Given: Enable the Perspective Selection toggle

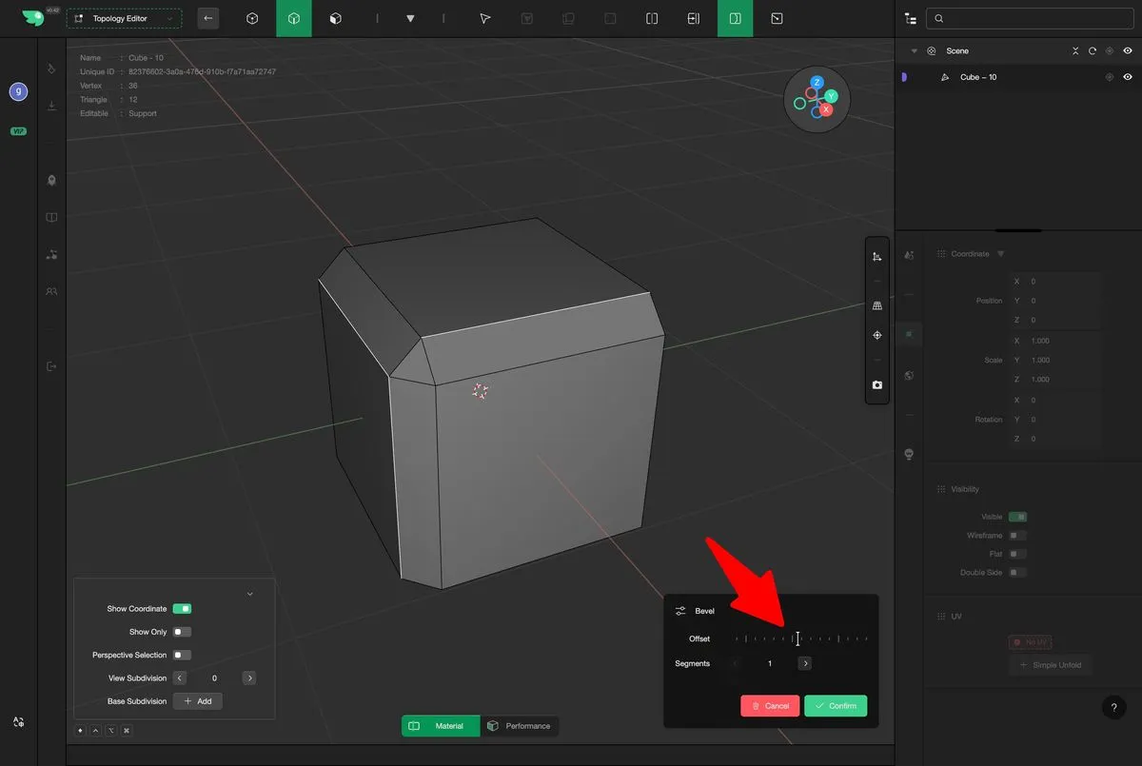Looking at the screenshot, I should [182, 655].
